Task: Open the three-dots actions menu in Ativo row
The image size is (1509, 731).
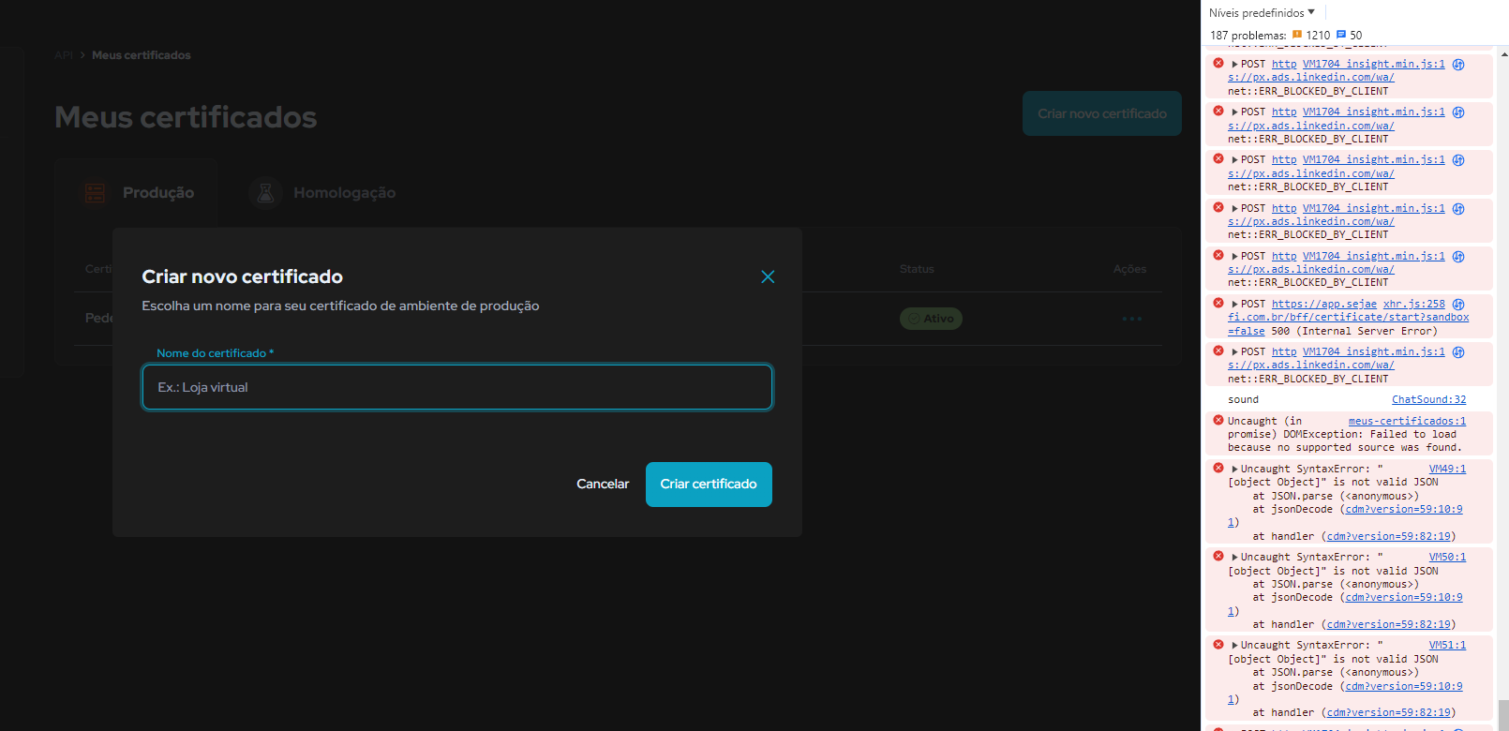Action: [x=1132, y=319]
